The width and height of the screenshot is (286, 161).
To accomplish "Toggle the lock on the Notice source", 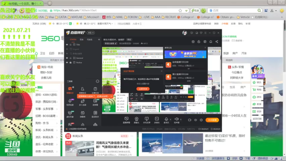I will (70, 62).
